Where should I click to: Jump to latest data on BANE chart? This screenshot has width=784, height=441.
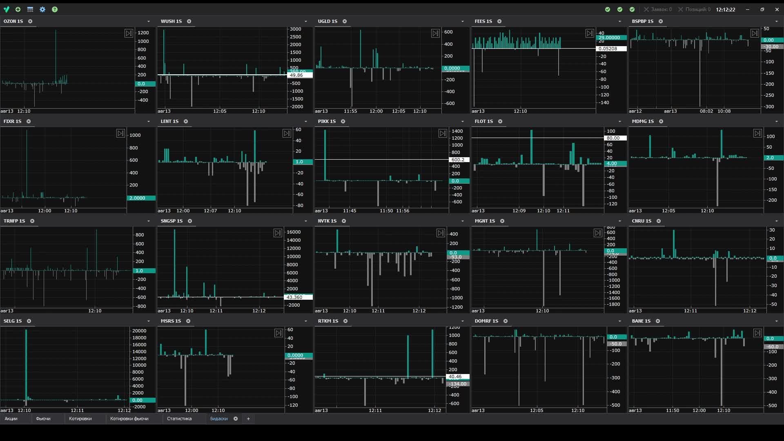(757, 333)
